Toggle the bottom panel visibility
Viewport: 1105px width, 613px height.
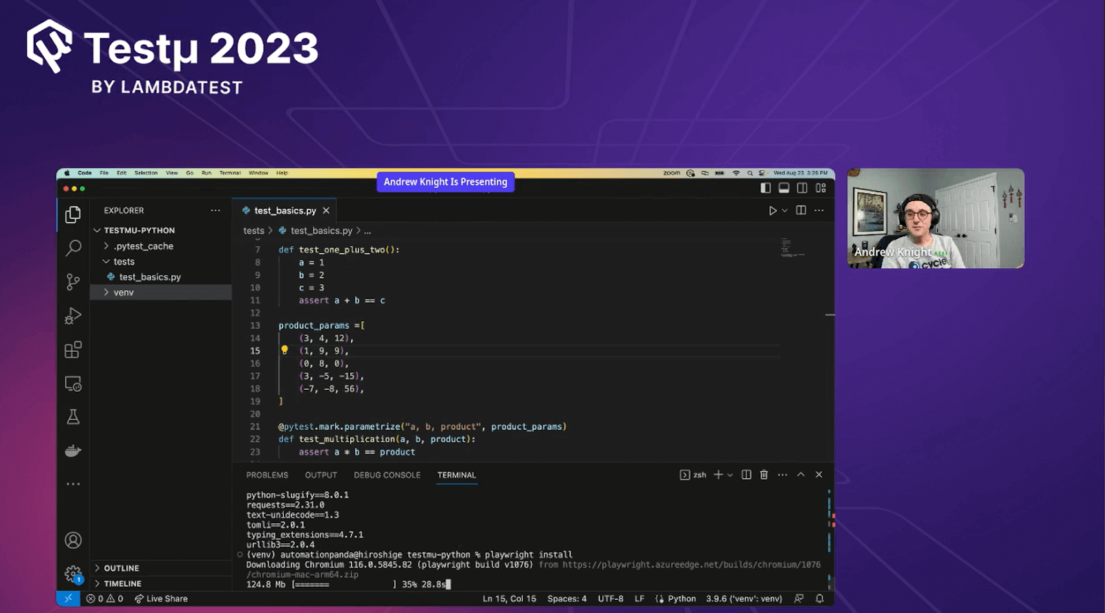coord(784,188)
